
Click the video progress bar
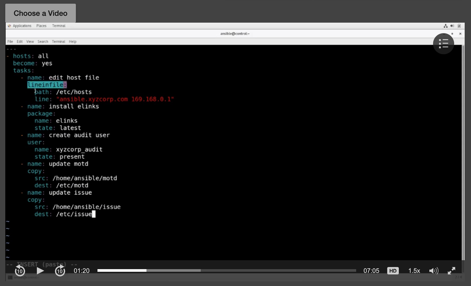coord(227,270)
